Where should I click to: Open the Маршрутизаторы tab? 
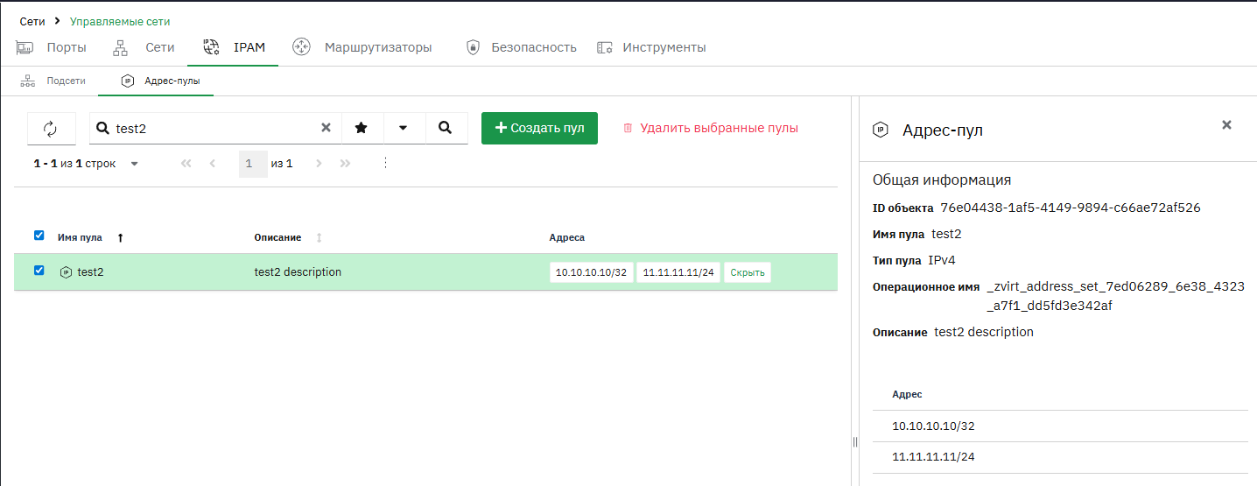[x=362, y=47]
